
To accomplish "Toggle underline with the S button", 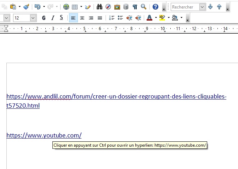I will tap(61, 18).
